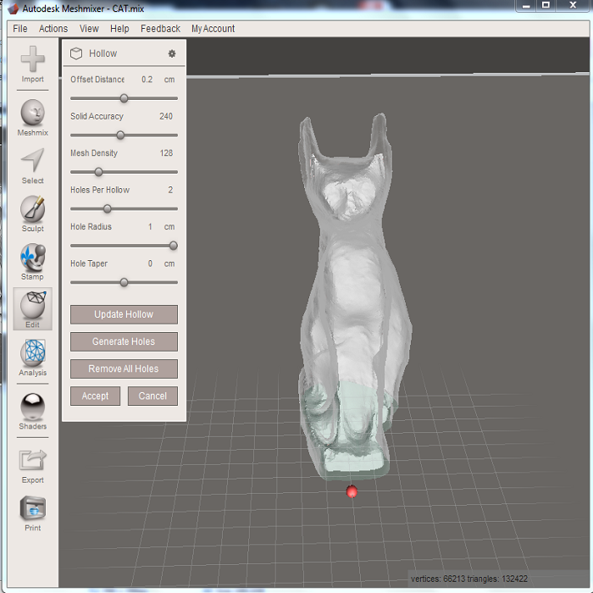The width and height of the screenshot is (593, 593).
Task: Click the Update Hollow button
Action: 124,314
